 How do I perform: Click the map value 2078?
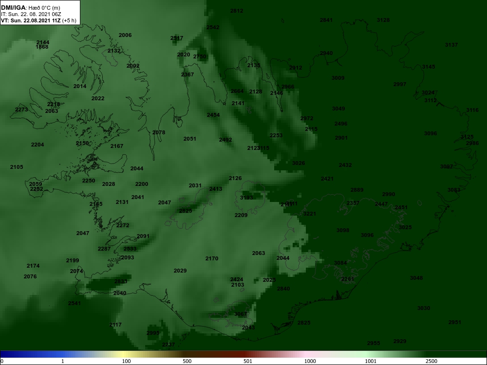[159, 133]
